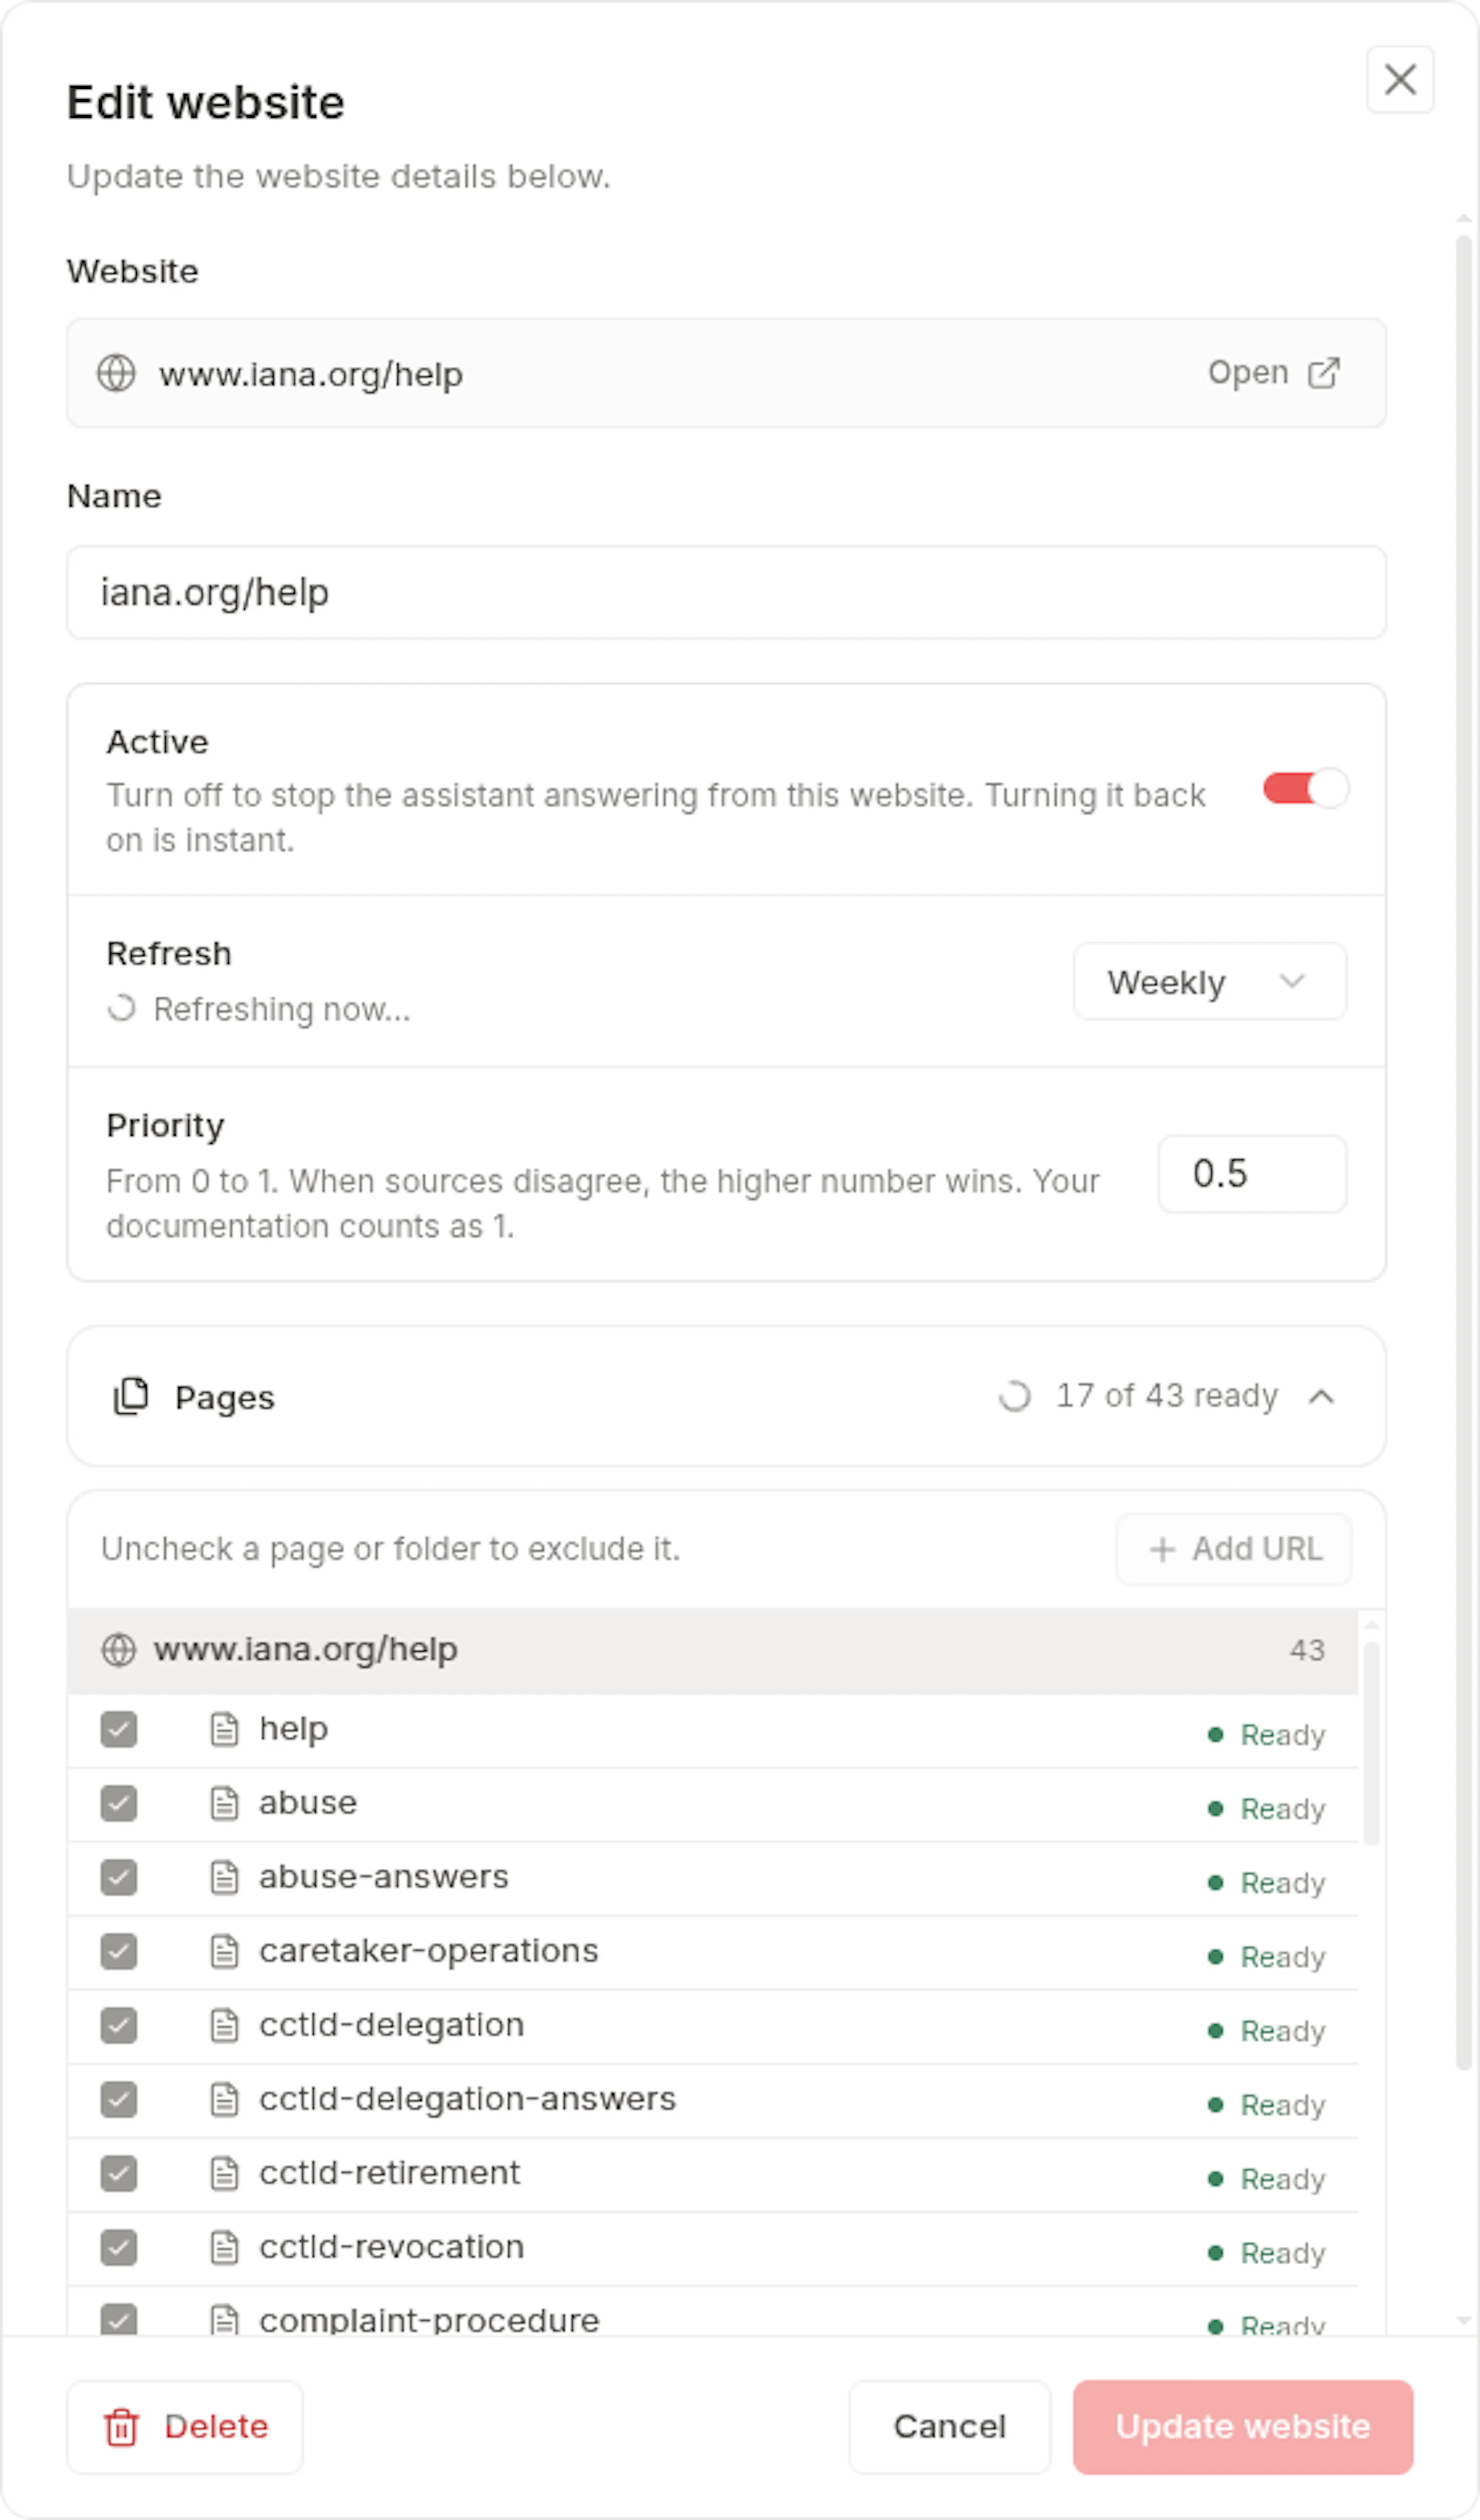Click Update website button

(1242, 2427)
